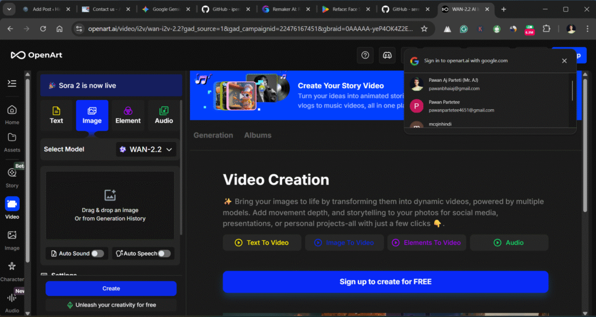Click the Create button
Viewport: 596px width, 317px height.
111,289
